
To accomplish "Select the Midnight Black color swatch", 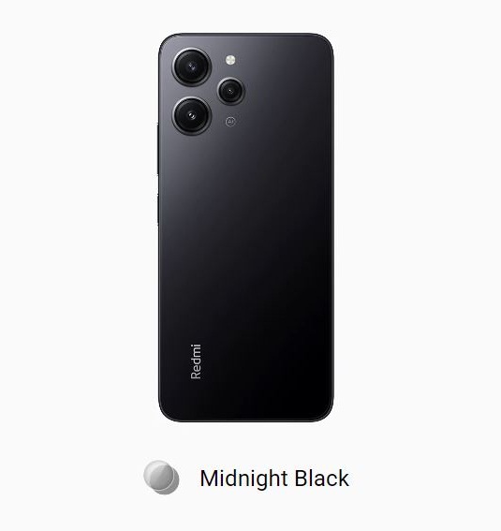I will click(x=161, y=478).
